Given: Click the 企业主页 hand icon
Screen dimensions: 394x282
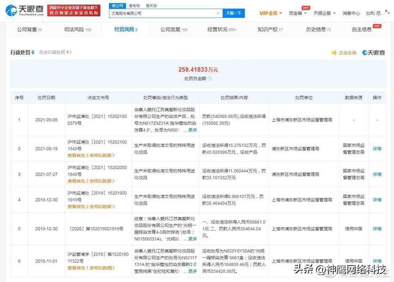Looking at the screenshot, I should click(x=334, y=53).
